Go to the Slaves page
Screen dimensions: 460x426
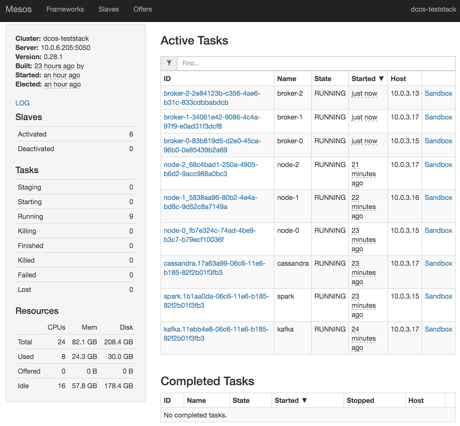pos(109,9)
